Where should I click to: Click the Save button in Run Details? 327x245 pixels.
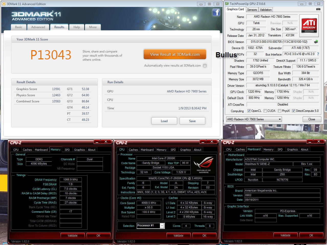click(x=192, y=121)
